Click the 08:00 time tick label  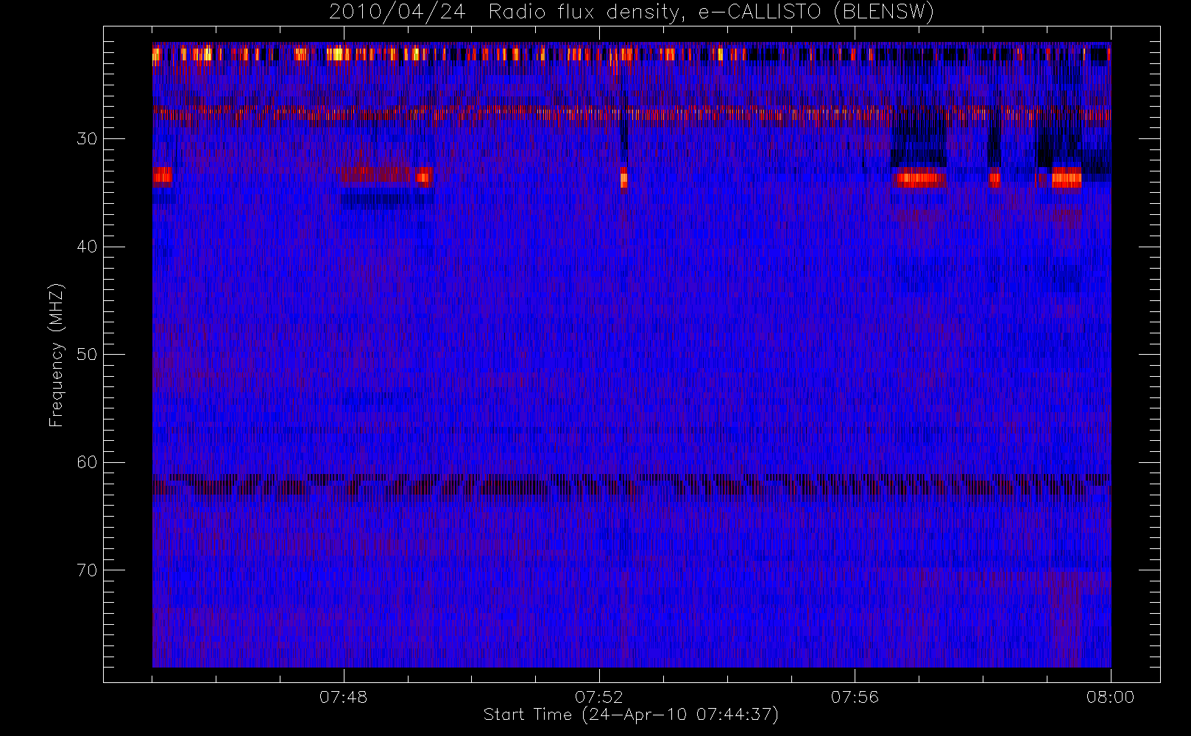(1110, 697)
